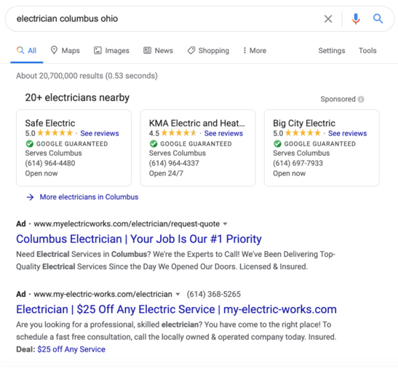Viewport: 398px width, 369px height.
Task: Clear the search box with X icon
Action: pyautogui.click(x=328, y=19)
